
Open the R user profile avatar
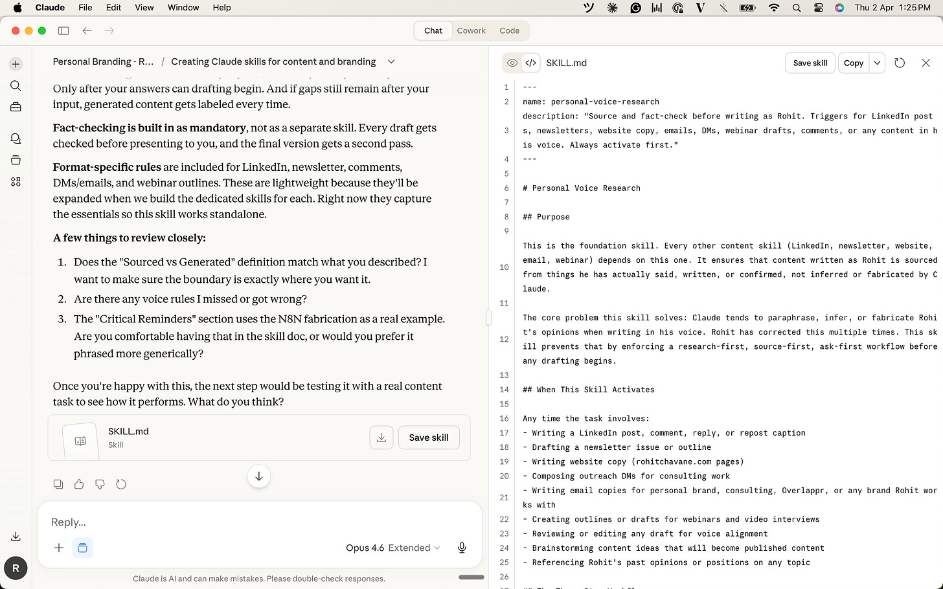tap(16, 568)
